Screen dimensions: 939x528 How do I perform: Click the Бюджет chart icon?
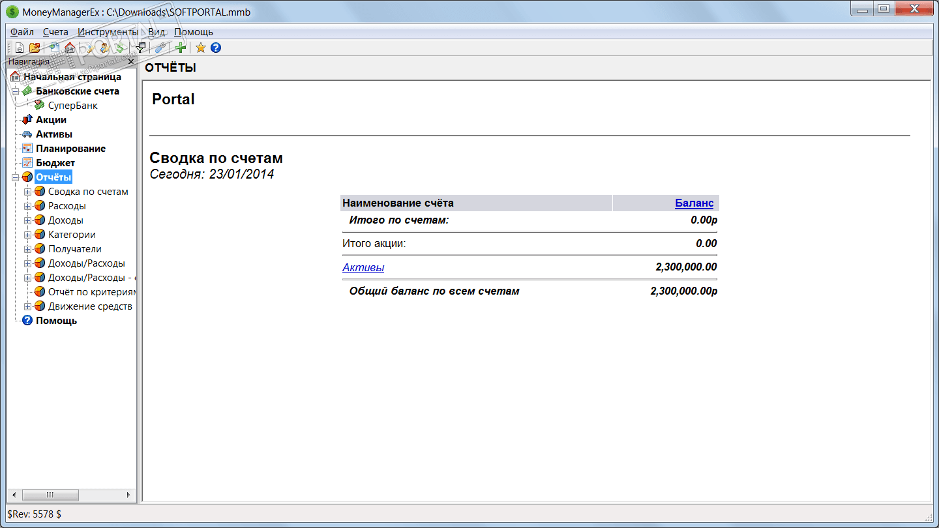click(27, 163)
